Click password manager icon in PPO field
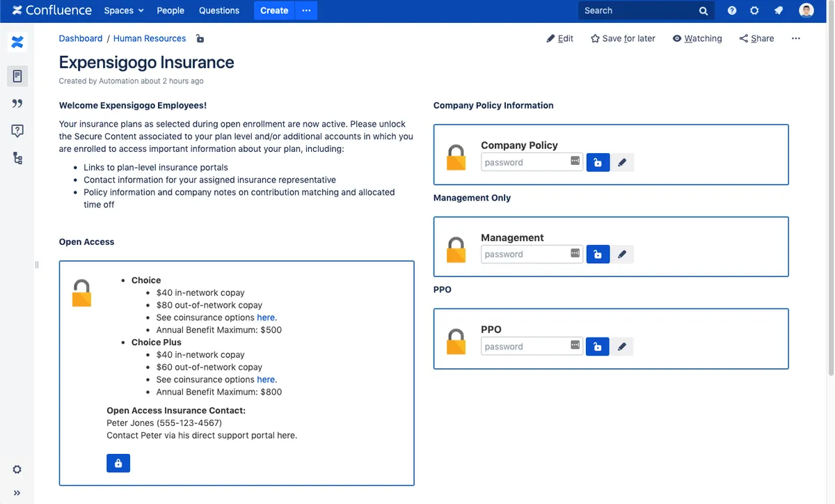Screen dimensions: 835x504 (575, 345)
